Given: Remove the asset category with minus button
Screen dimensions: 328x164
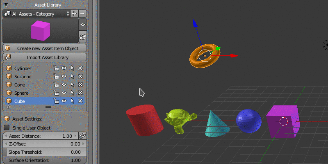Looking at the screenshot, I should point(82,14).
